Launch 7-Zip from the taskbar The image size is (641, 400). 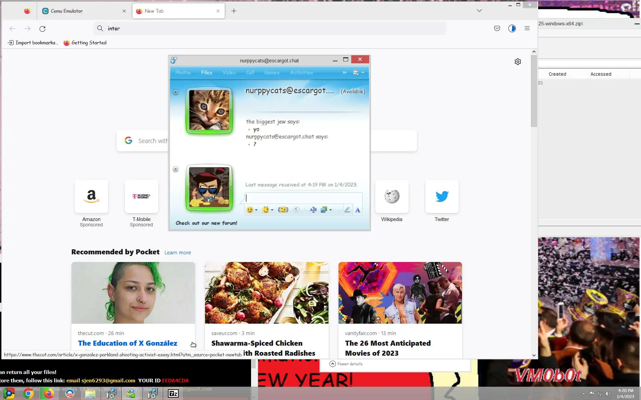(173, 394)
